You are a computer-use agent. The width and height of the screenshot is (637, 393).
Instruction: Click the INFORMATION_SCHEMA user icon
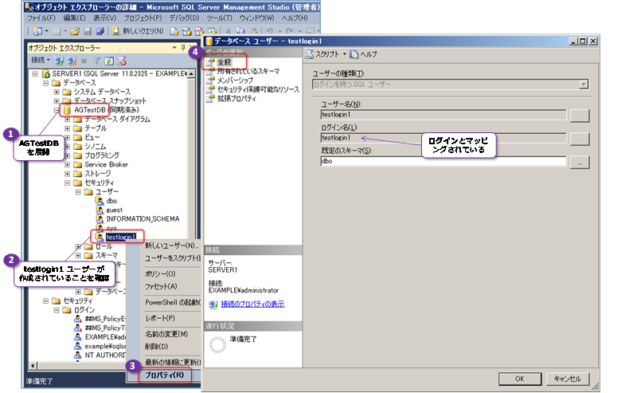coord(100,219)
